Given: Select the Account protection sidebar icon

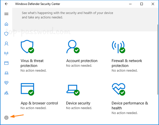Looking at the screenshot, I should 6,44.
